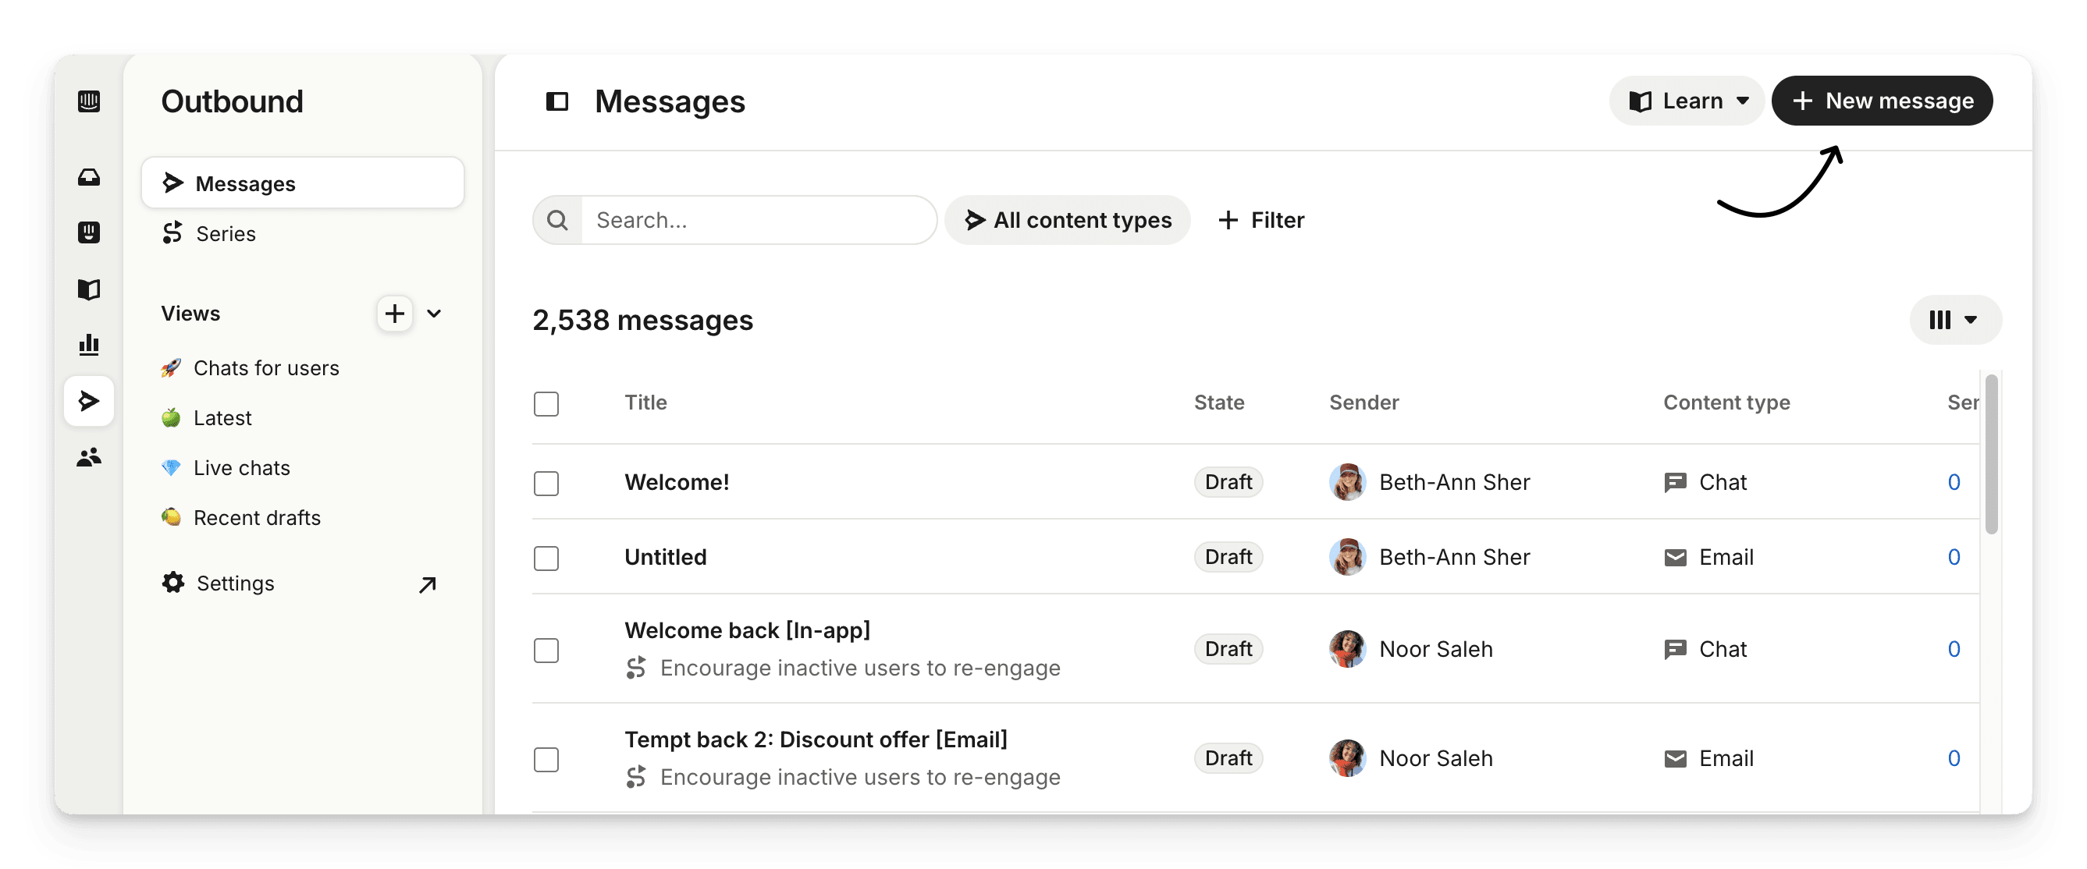Open Reports via the bar chart icon
This screenshot has height=869, width=2087.
pyautogui.click(x=89, y=345)
